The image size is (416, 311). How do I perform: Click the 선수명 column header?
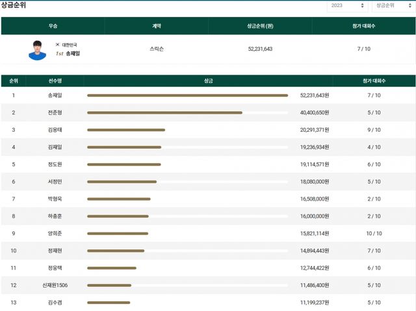point(55,81)
